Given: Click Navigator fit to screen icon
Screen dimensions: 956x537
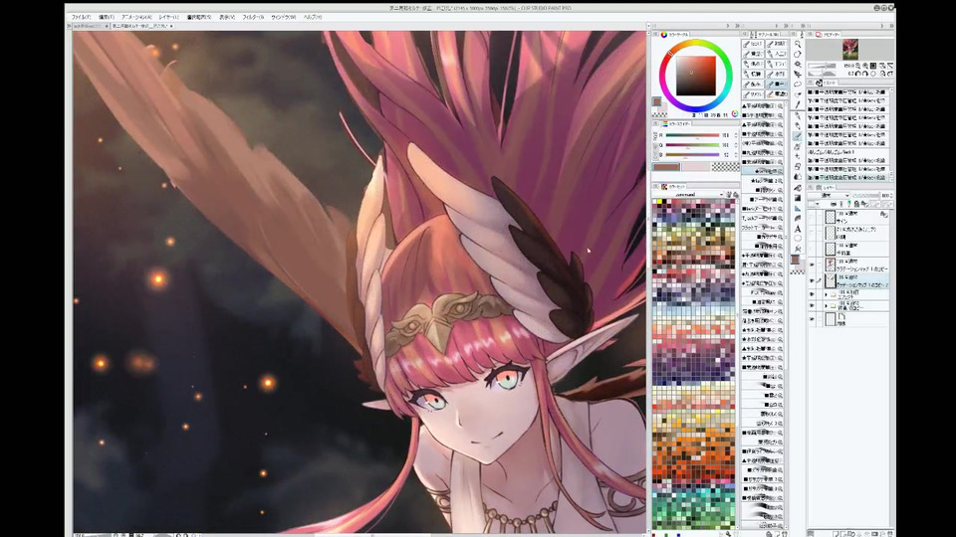Looking at the screenshot, I should [x=873, y=66].
